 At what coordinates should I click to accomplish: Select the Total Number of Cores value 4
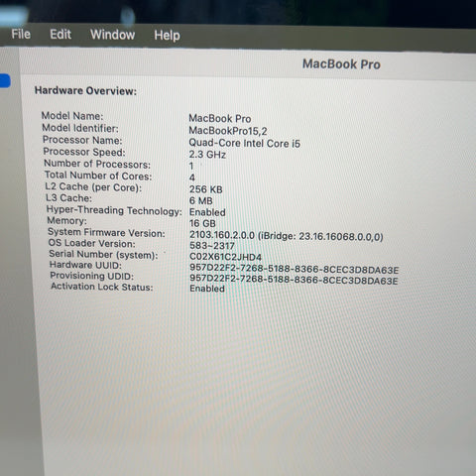coord(192,178)
